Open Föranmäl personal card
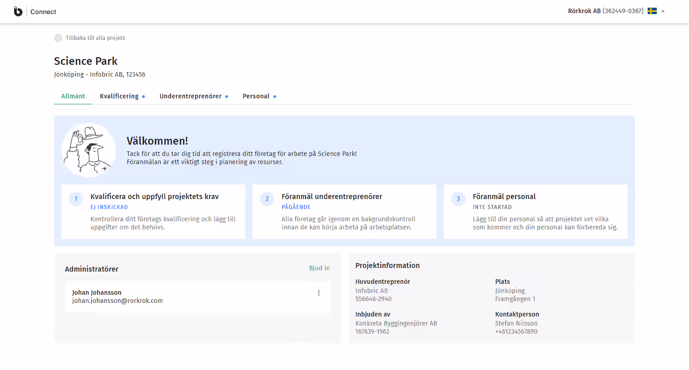The width and height of the screenshot is (689, 370). coord(535,212)
